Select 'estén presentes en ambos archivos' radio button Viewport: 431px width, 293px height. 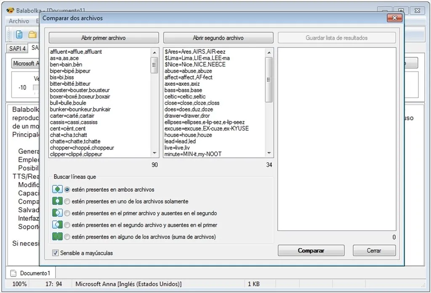point(67,190)
